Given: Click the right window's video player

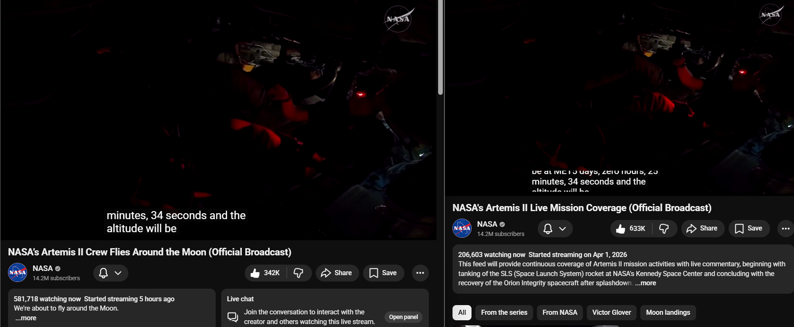Looking at the screenshot, I should [x=620, y=98].
